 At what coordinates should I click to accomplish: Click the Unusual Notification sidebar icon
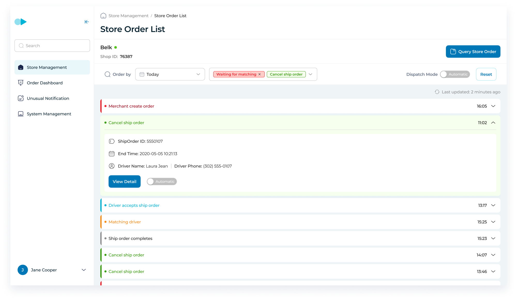point(21,98)
